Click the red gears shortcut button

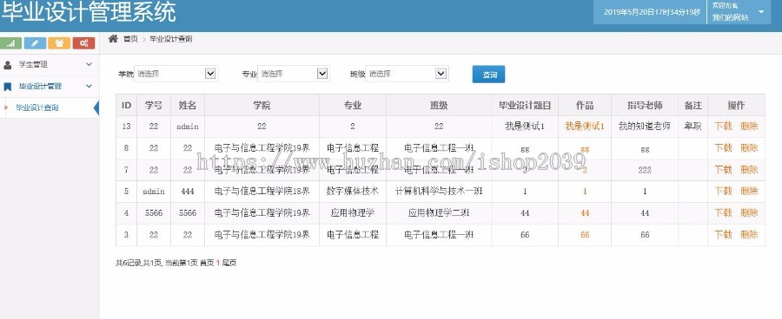(83, 43)
